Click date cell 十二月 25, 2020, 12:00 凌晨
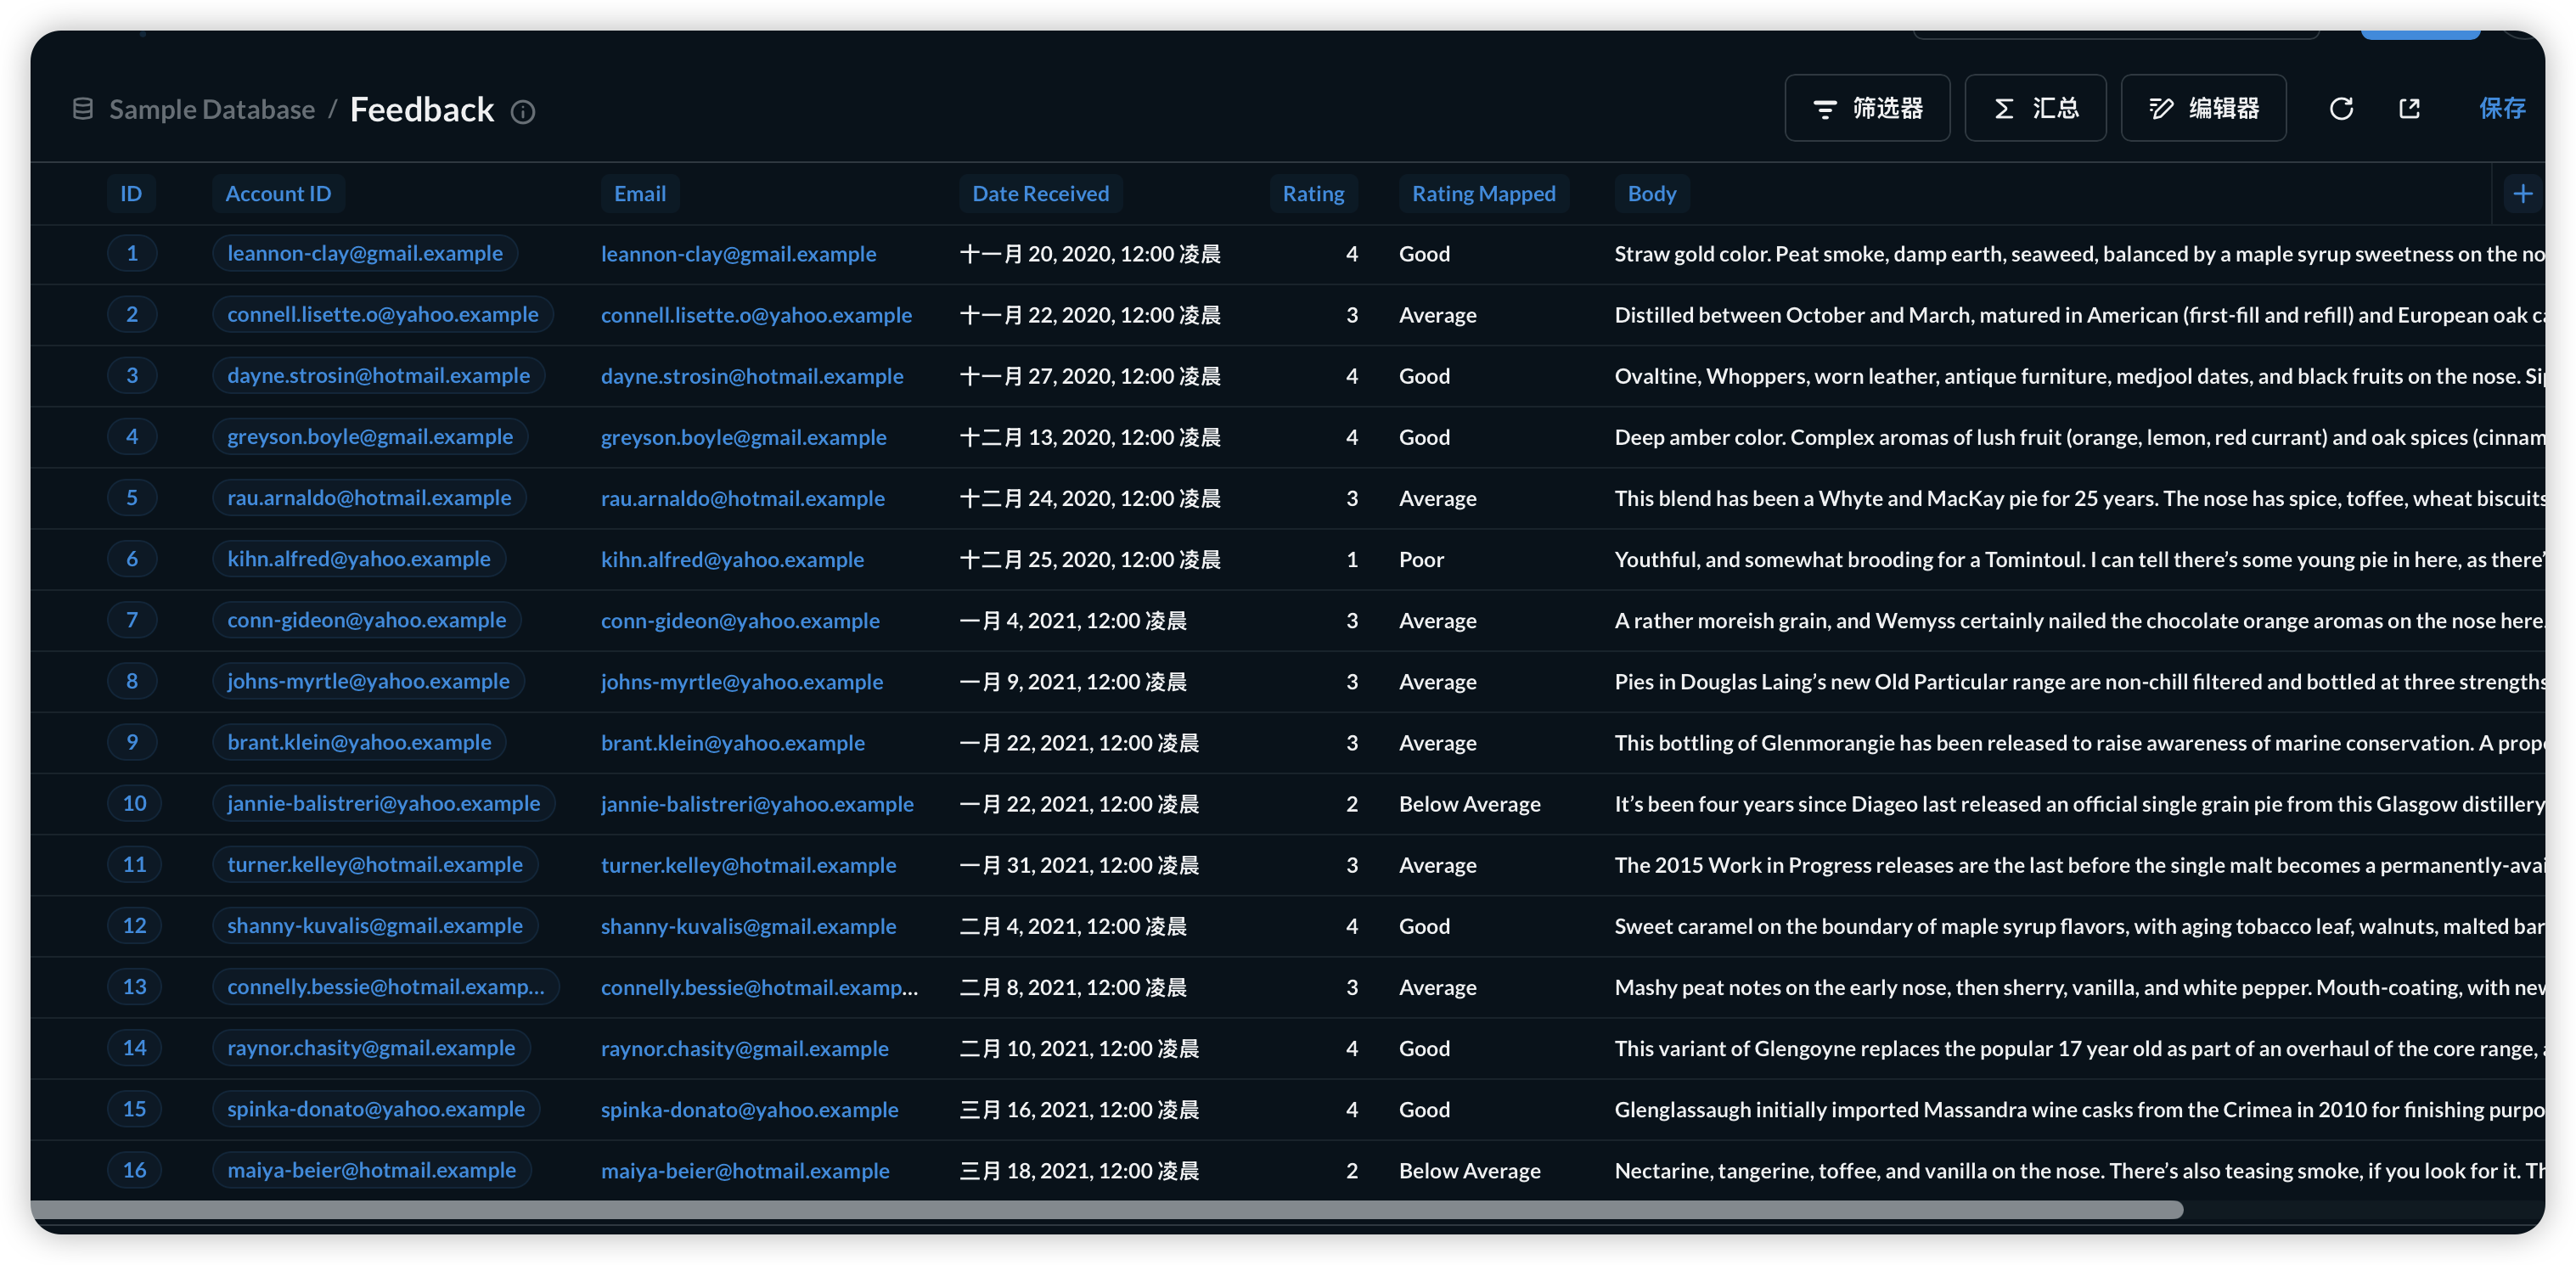 pos(1090,559)
